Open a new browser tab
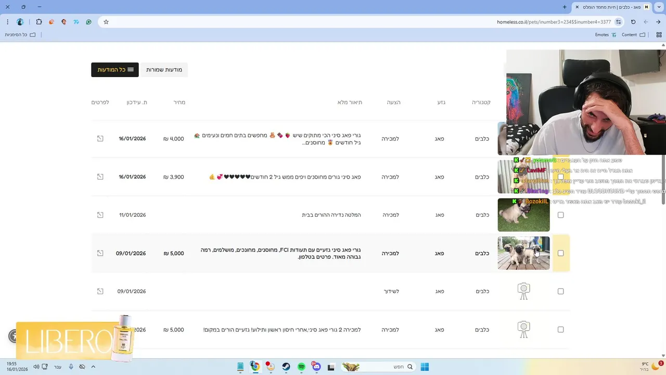The image size is (666, 375). pyautogui.click(x=565, y=7)
